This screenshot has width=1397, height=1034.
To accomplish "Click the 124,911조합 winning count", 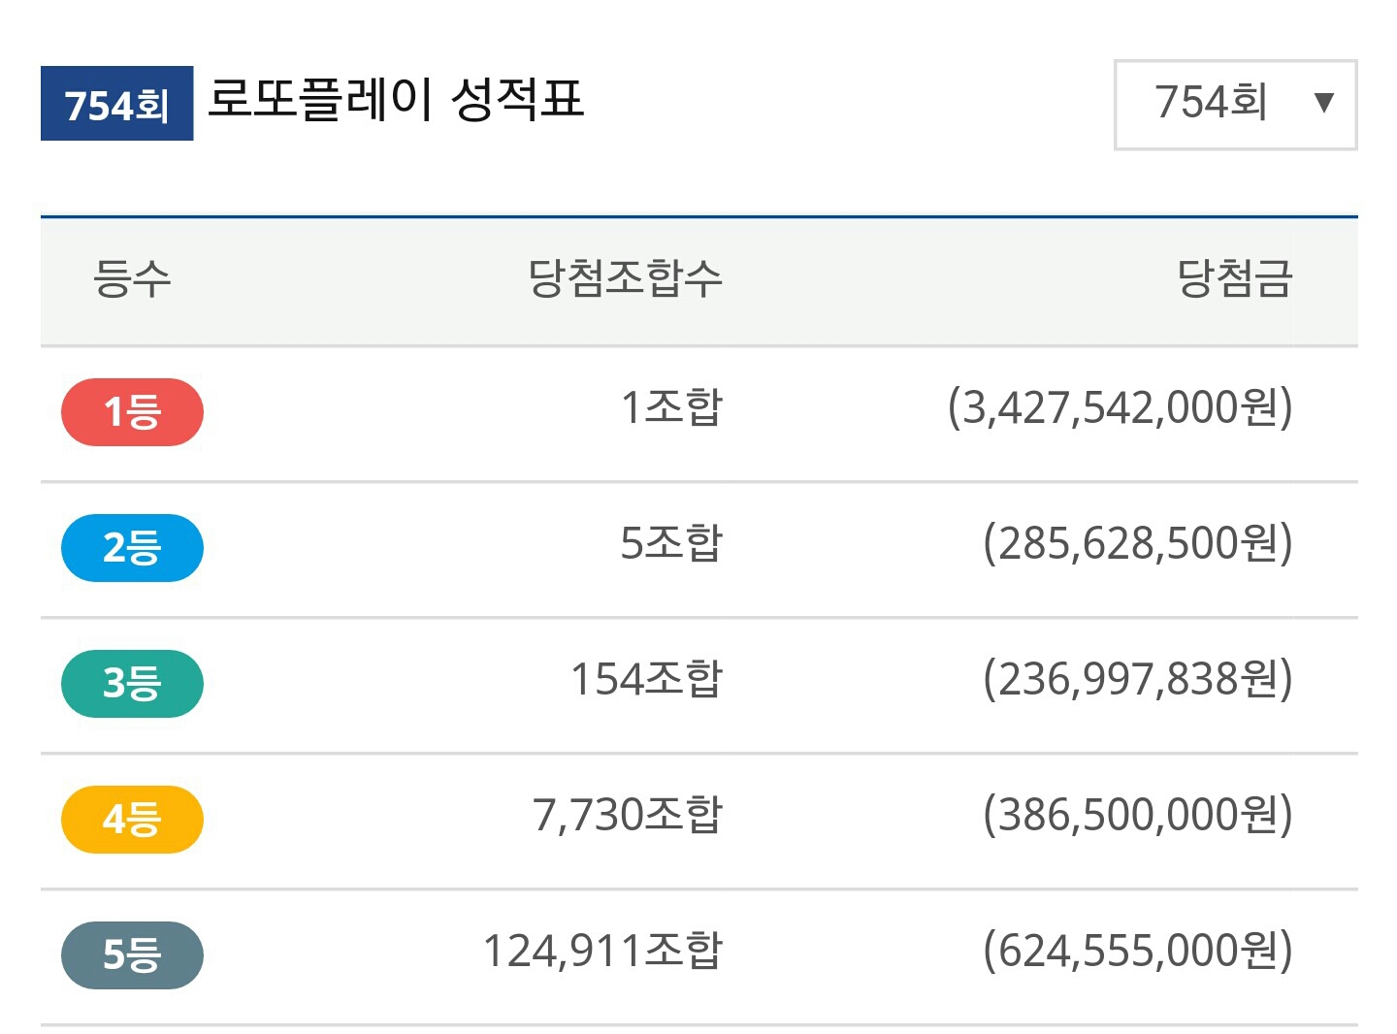I will (602, 951).
